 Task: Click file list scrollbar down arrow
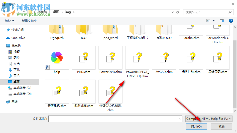[x=234, y=111]
